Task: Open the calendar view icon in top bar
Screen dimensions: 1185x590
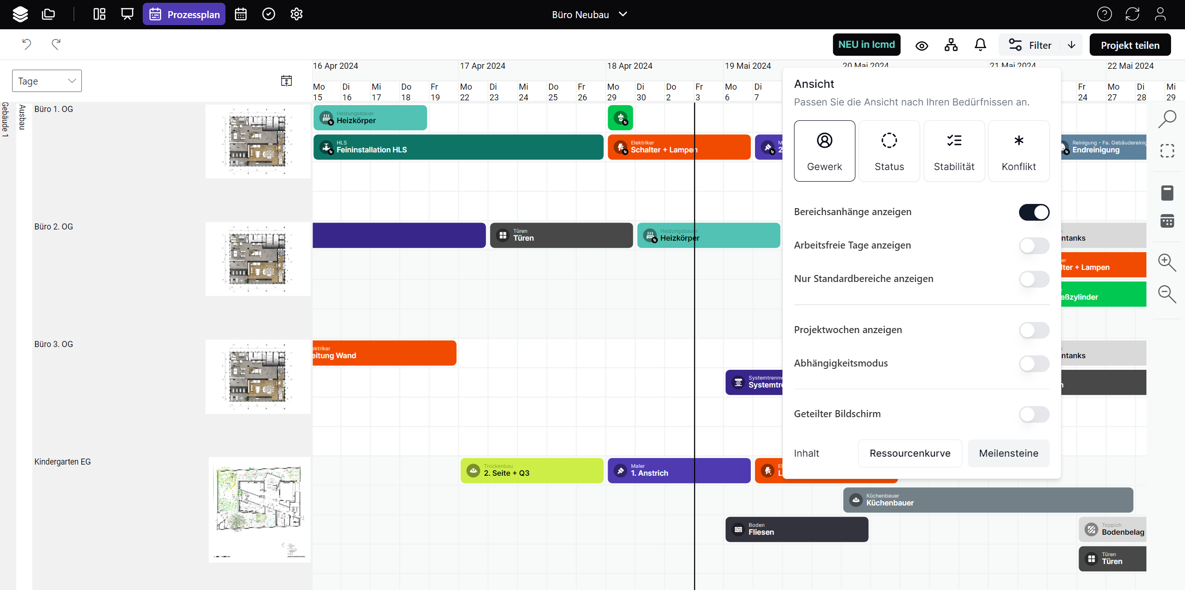Action: [x=240, y=14]
